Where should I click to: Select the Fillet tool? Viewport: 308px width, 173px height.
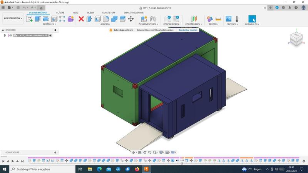click(x=106, y=19)
